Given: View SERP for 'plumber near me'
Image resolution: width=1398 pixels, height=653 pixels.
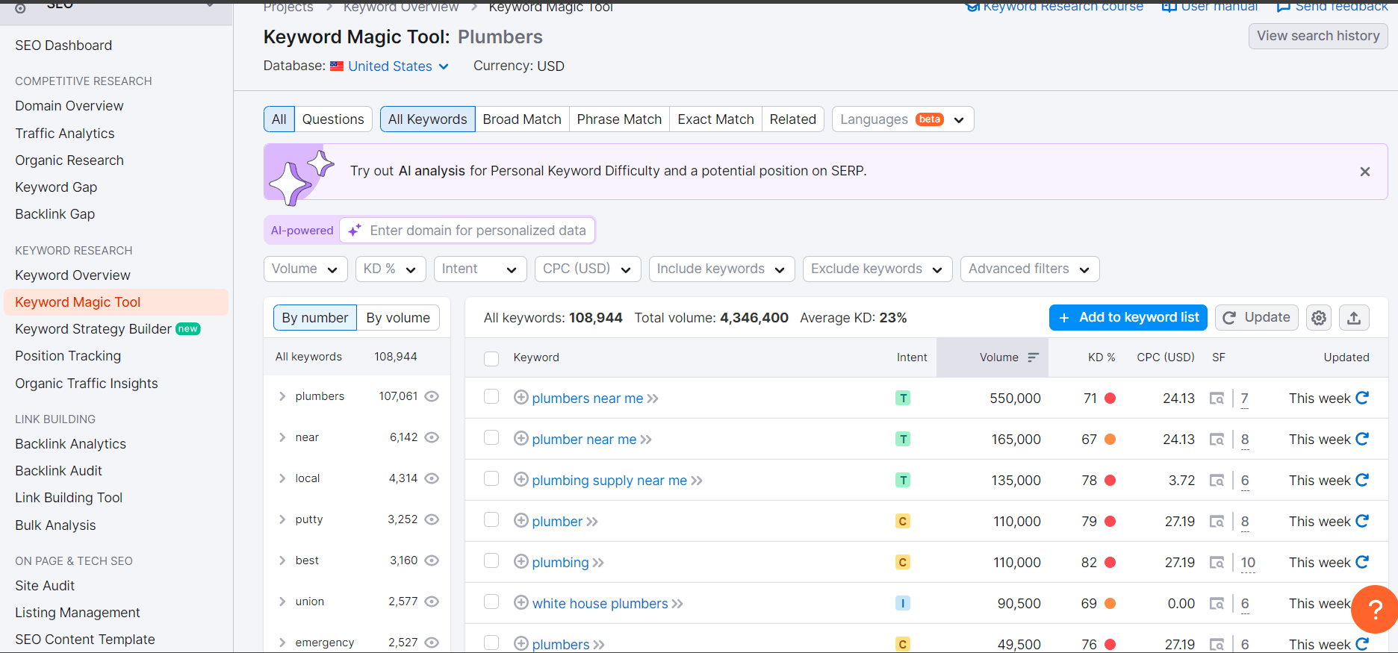Looking at the screenshot, I should click(1217, 440).
